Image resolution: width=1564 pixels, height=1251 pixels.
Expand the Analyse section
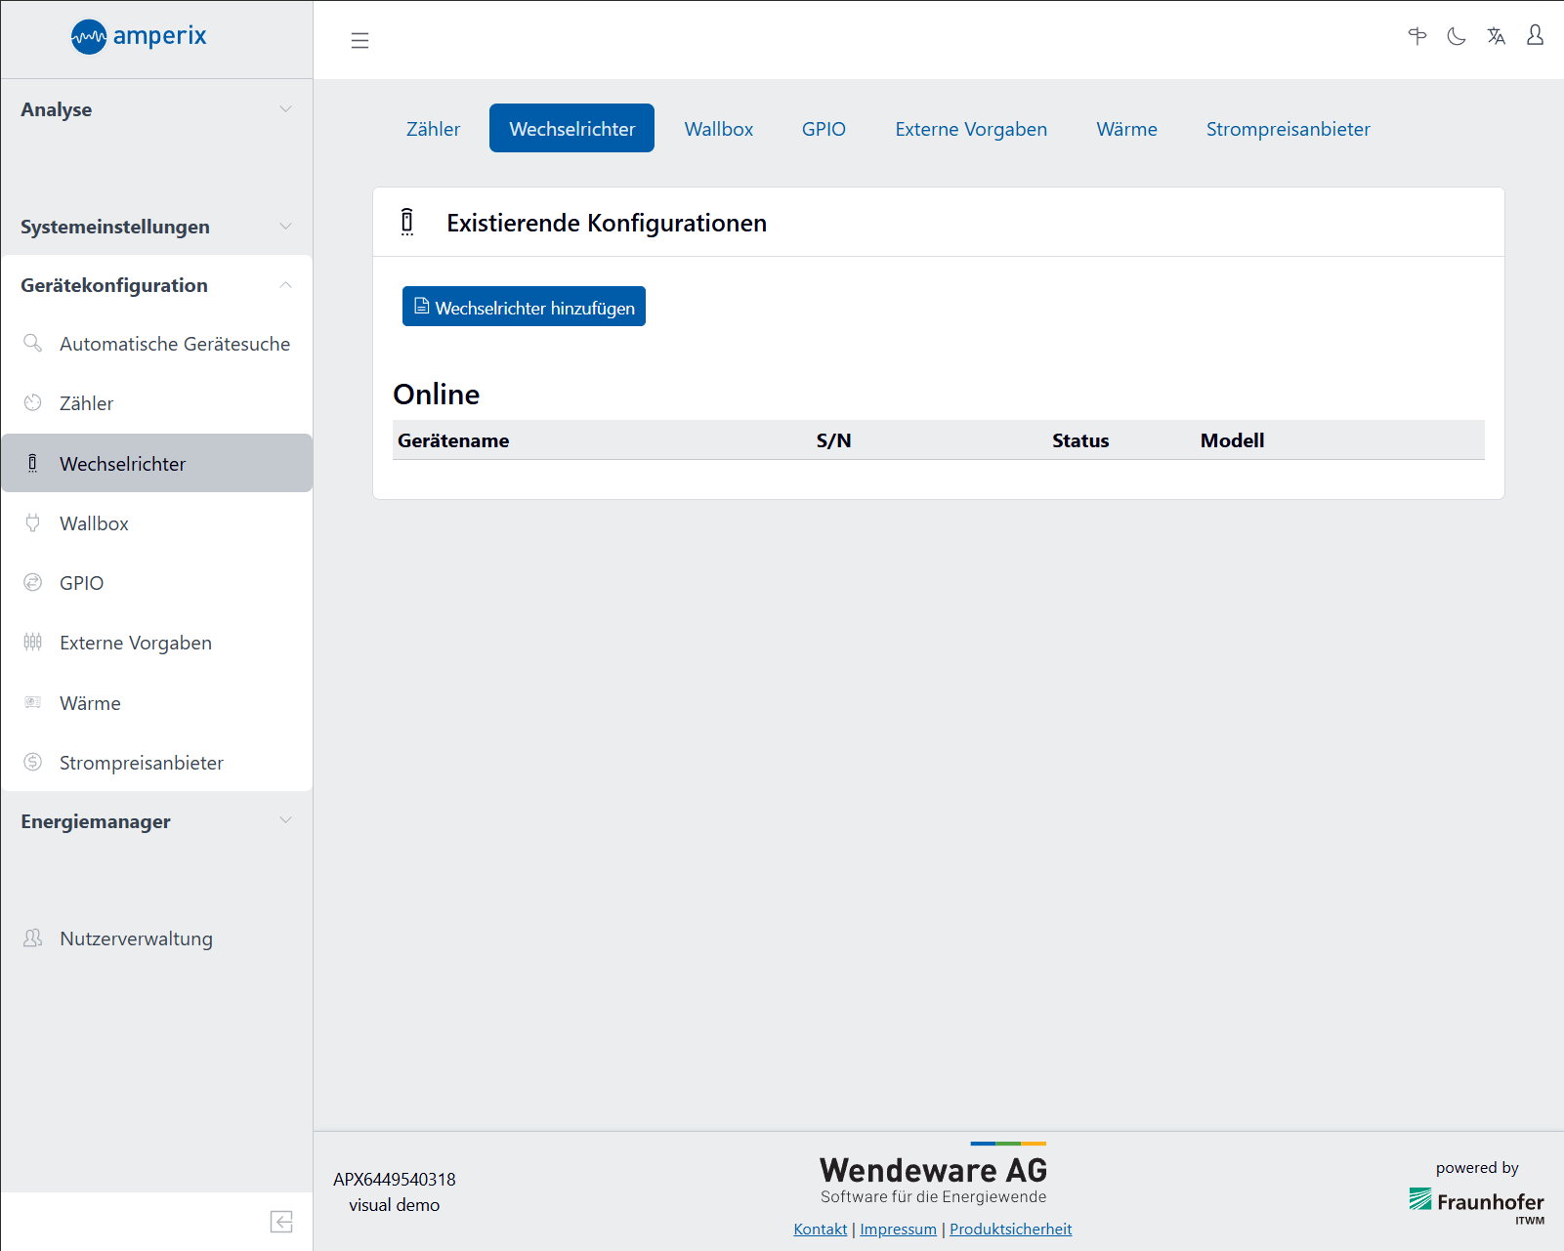pyautogui.click(x=156, y=109)
